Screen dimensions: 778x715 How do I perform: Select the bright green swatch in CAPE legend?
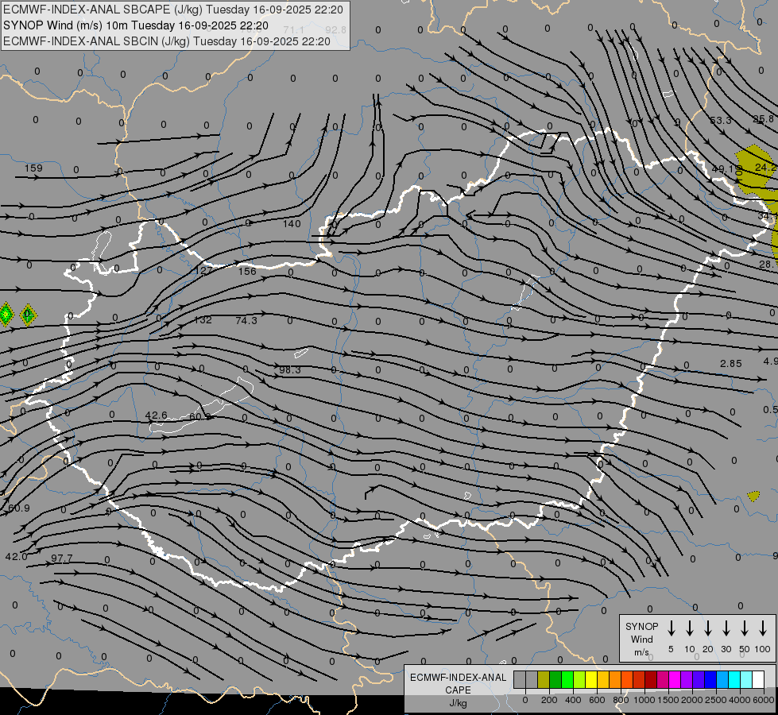(567, 679)
